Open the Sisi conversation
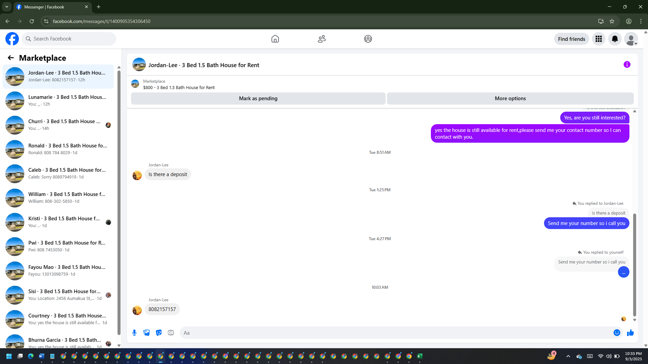Image resolution: width=648 pixels, height=364 pixels. [58, 295]
